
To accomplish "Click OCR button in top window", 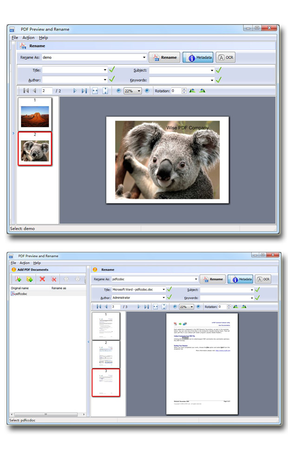I will (x=226, y=57).
